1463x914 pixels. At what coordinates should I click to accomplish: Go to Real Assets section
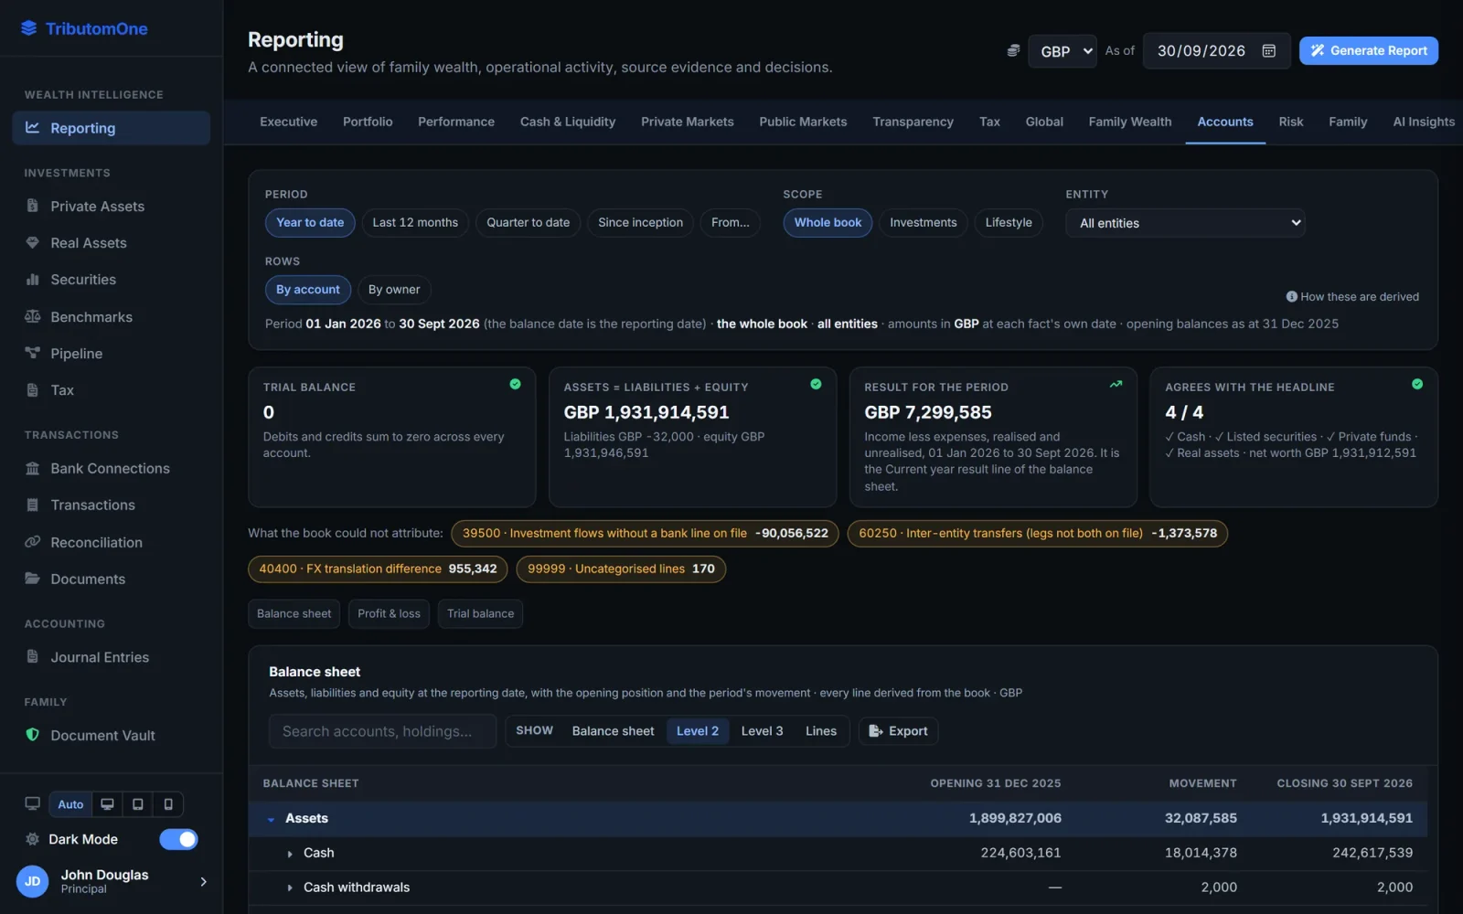coord(111,243)
